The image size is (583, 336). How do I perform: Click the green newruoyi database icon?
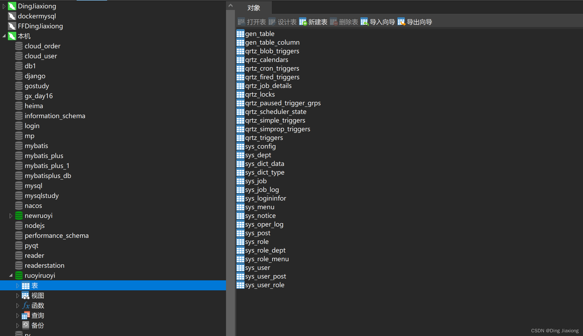pos(19,216)
